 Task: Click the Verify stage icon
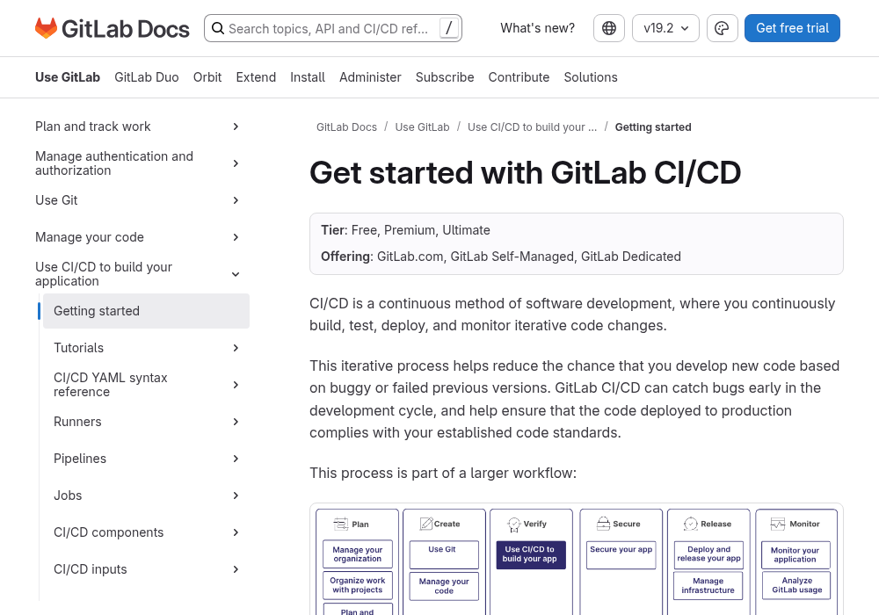point(514,525)
